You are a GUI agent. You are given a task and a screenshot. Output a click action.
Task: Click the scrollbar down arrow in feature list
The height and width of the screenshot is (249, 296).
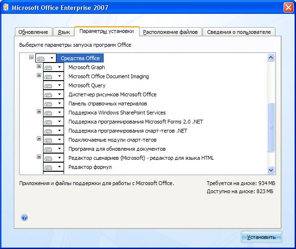click(x=271, y=170)
